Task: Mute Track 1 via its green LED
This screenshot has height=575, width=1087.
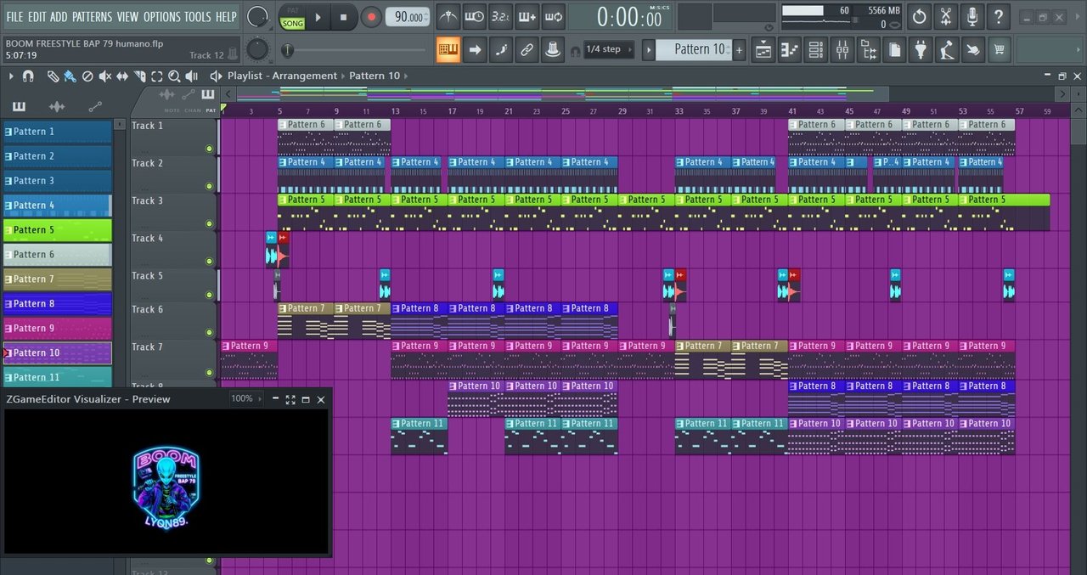Action: coord(210,149)
